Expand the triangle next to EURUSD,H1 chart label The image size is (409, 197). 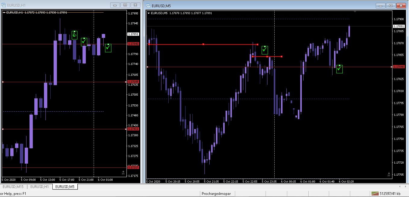click(x=4, y=13)
